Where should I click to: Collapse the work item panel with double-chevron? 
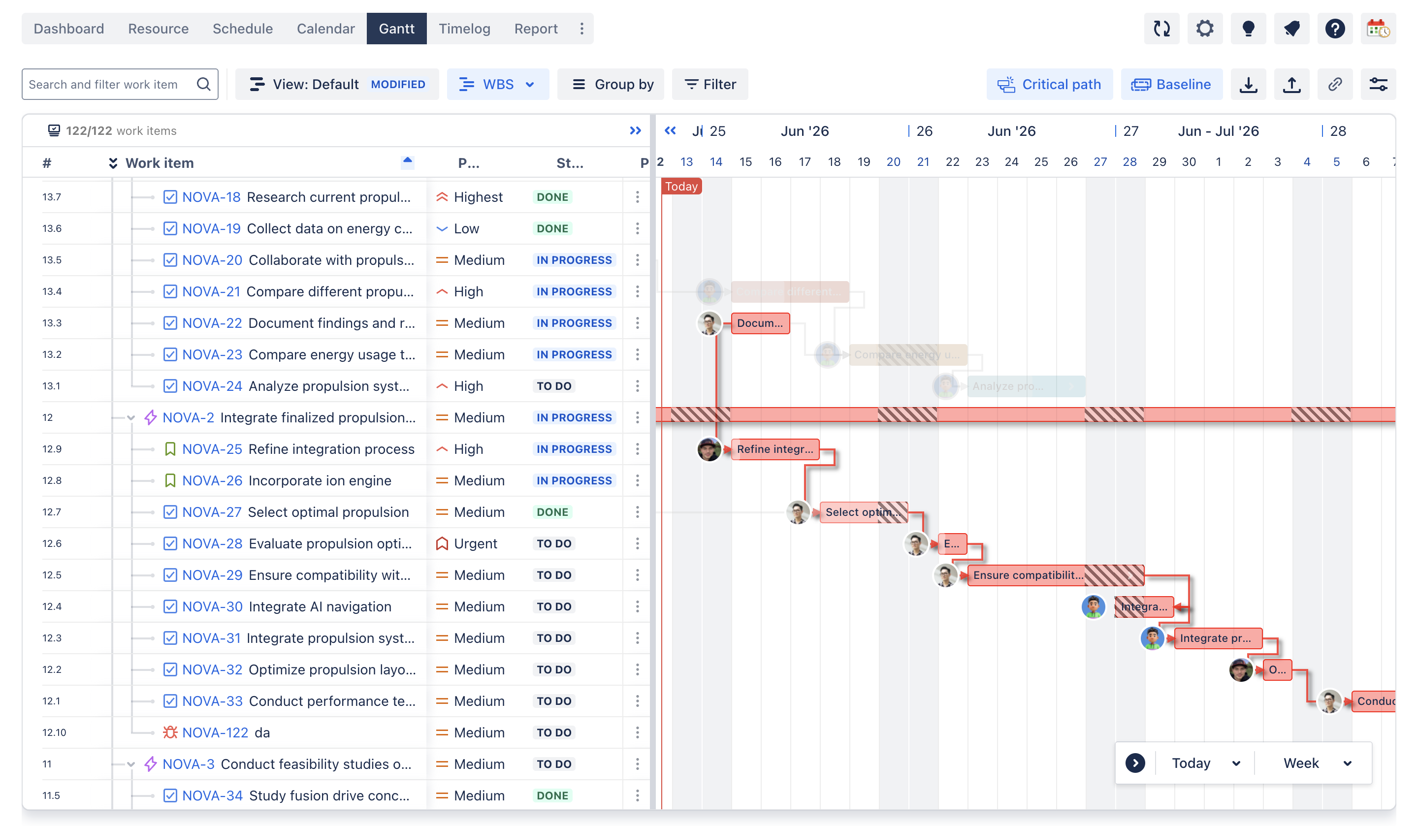(x=635, y=130)
